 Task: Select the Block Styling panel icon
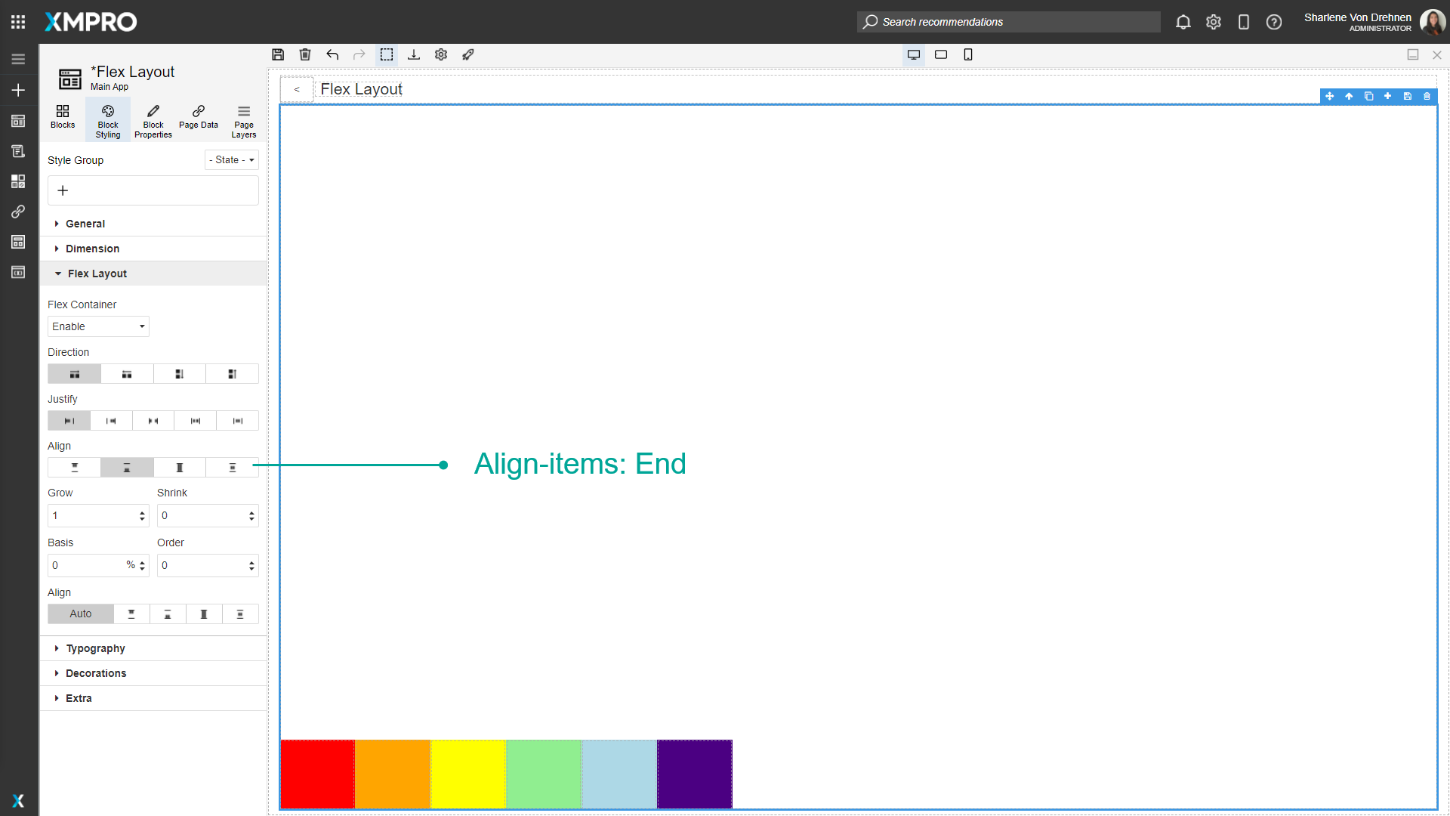point(107,119)
